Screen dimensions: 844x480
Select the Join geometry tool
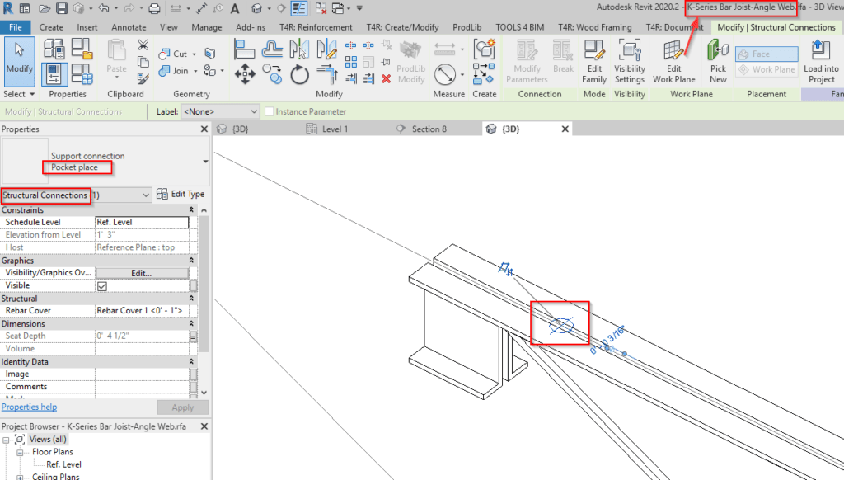point(173,71)
